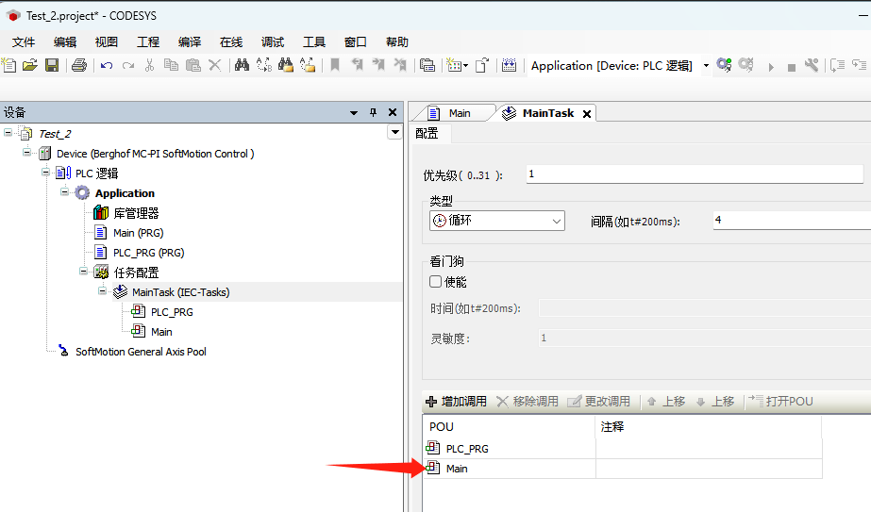Click the Find binoculars icon
The width and height of the screenshot is (871, 512).
point(242,65)
